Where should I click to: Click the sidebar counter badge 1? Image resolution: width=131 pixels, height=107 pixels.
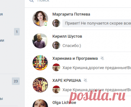click(x=17, y=32)
